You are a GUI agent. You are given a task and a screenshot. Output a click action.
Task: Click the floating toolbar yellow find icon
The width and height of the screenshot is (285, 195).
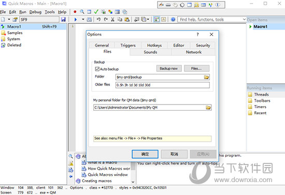(x=196, y=5)
